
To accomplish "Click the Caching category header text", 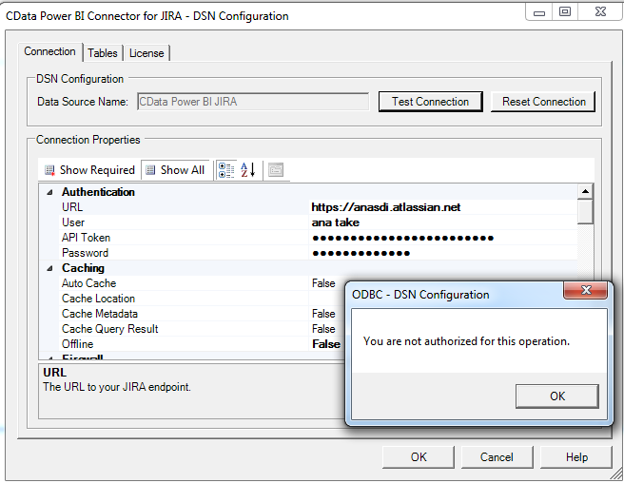I will click(x=83, y=268).
